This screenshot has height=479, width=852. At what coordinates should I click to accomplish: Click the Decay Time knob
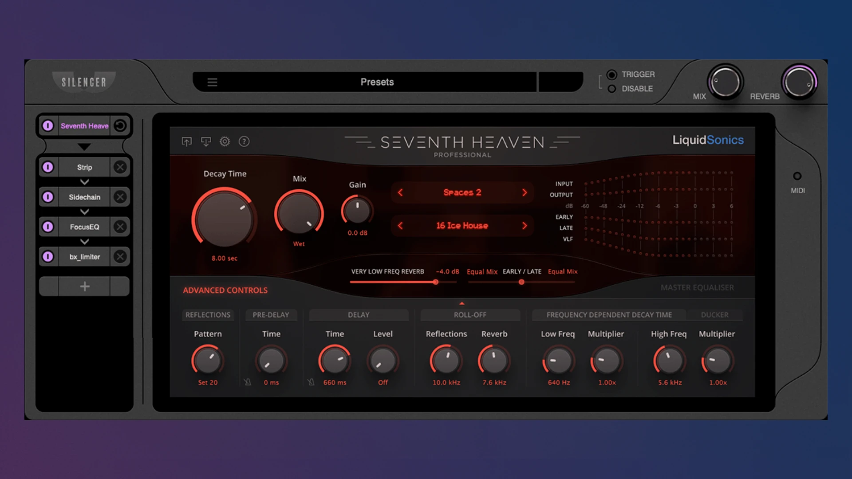point(225,219)
